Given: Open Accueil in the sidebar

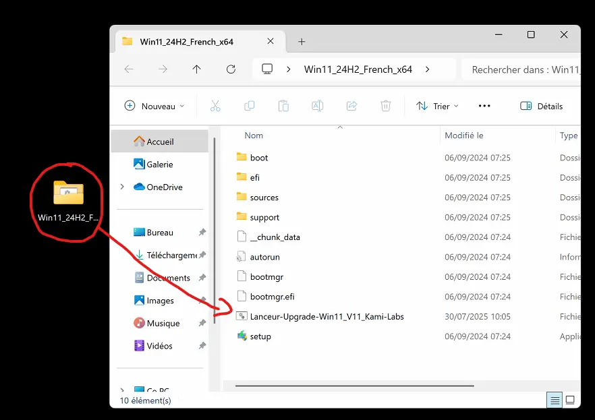Looking at the screenshot, I should coord(160,142).
